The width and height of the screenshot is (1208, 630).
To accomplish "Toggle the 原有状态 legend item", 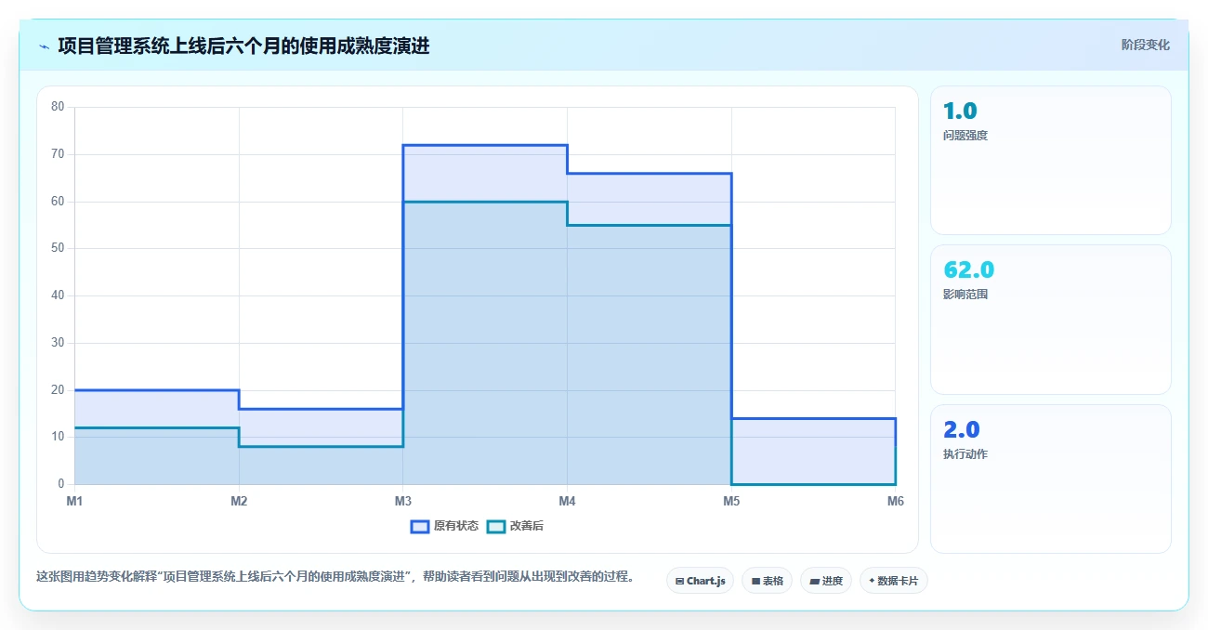I will [x=445, y=526].
